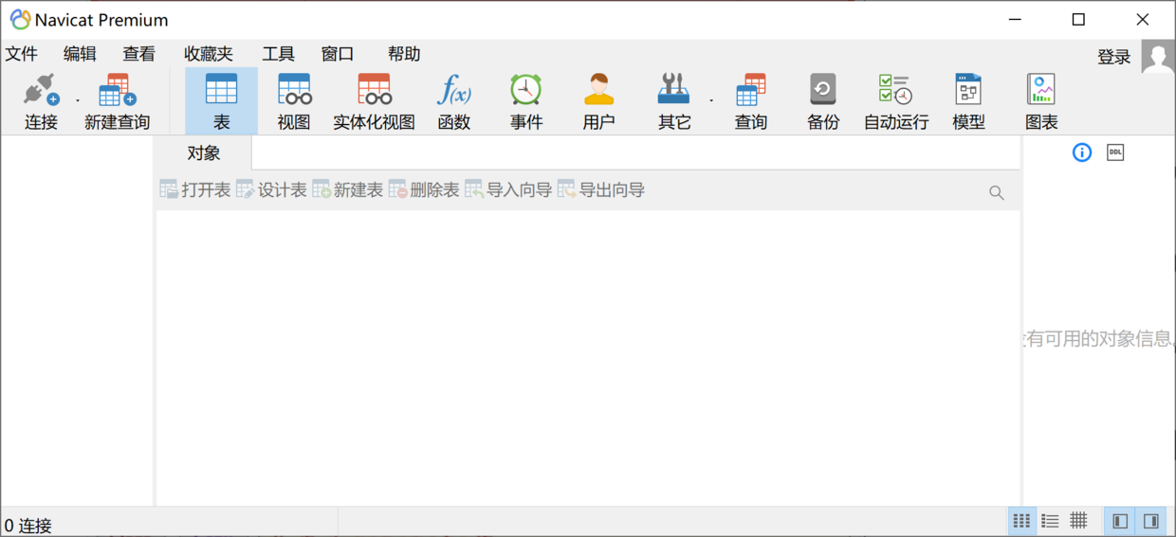Switch to list view mode
The width and height of the screenshot is (1176, 537).
point(1050,521)
